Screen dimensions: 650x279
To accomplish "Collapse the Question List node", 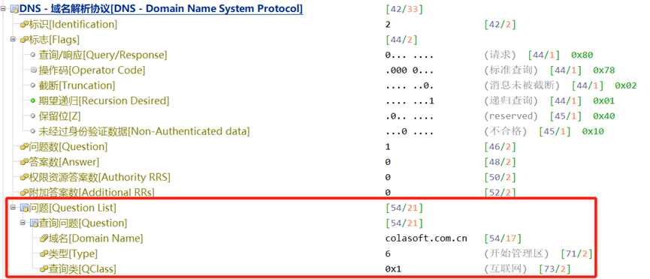I will [14, 208].
